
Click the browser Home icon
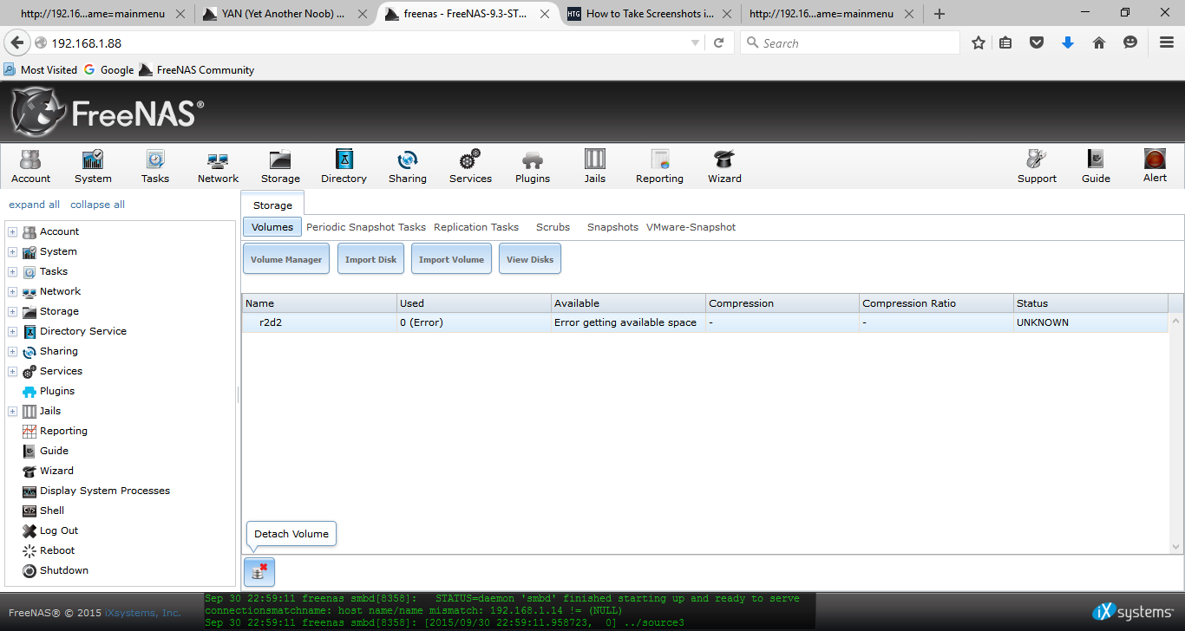tap(1099, 42)
